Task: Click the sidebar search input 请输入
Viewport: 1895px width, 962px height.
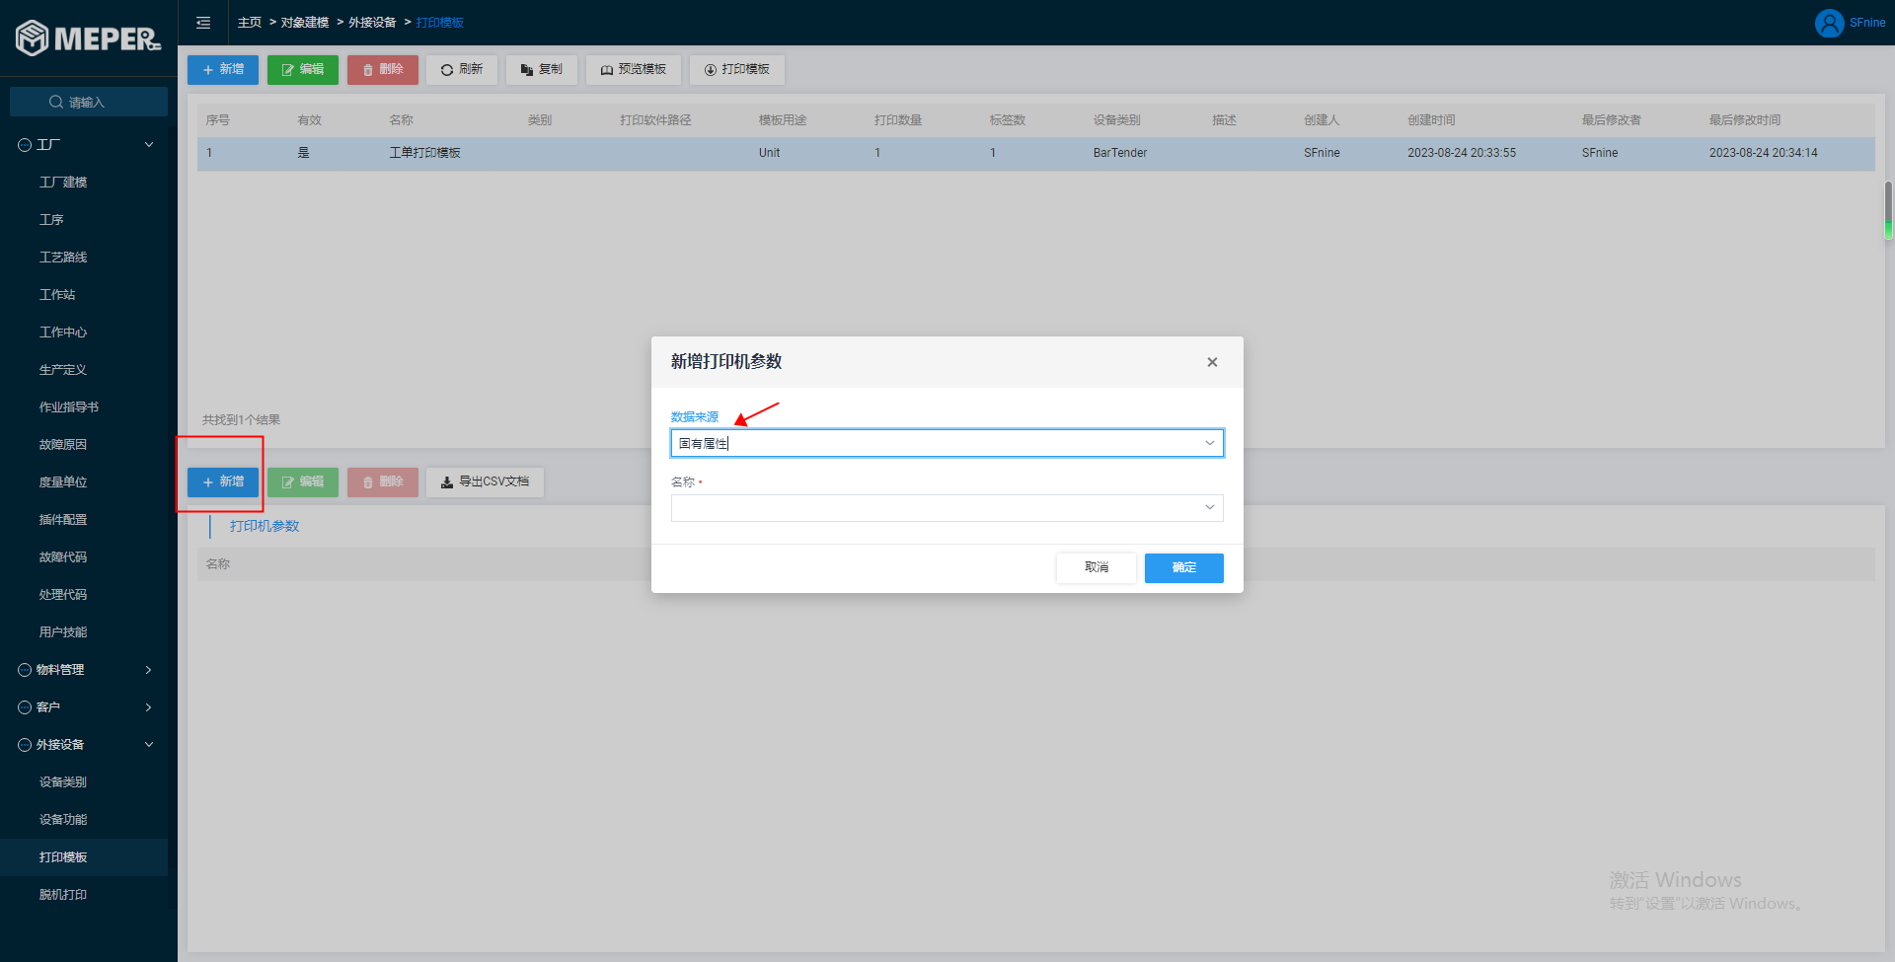Action: (89, 102)
